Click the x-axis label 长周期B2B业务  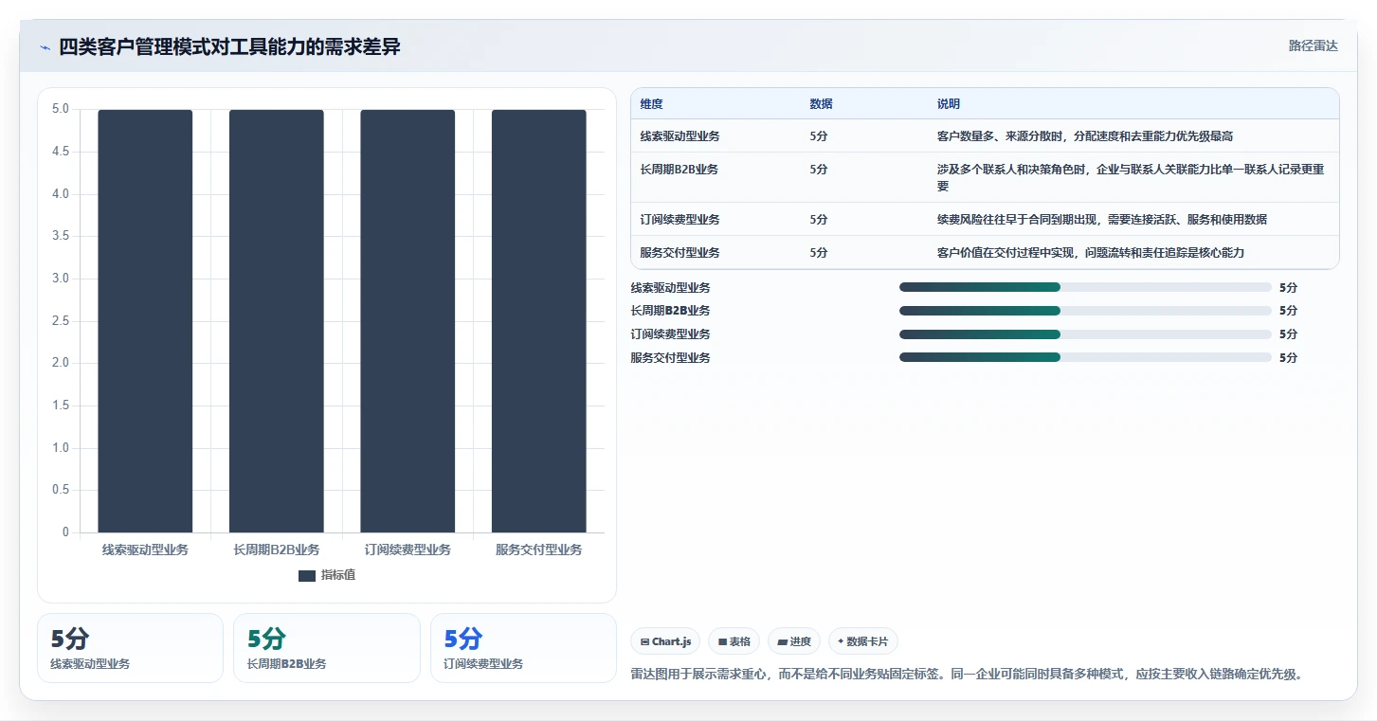pos(277,550)
